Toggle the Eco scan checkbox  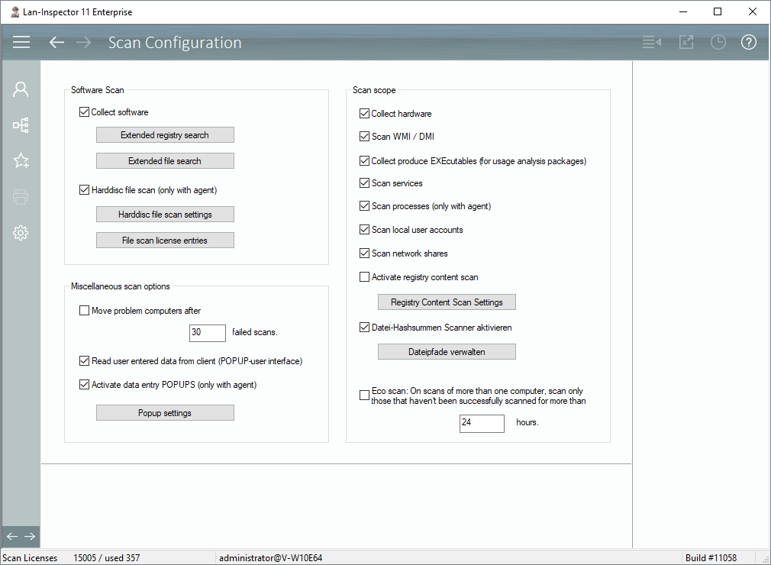(x=364, y=395)
